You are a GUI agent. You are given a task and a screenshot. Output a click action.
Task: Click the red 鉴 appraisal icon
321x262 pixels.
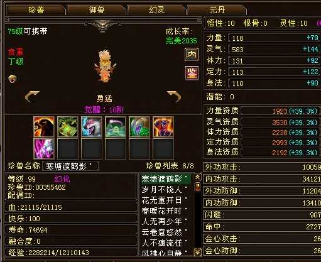[192, 73]
